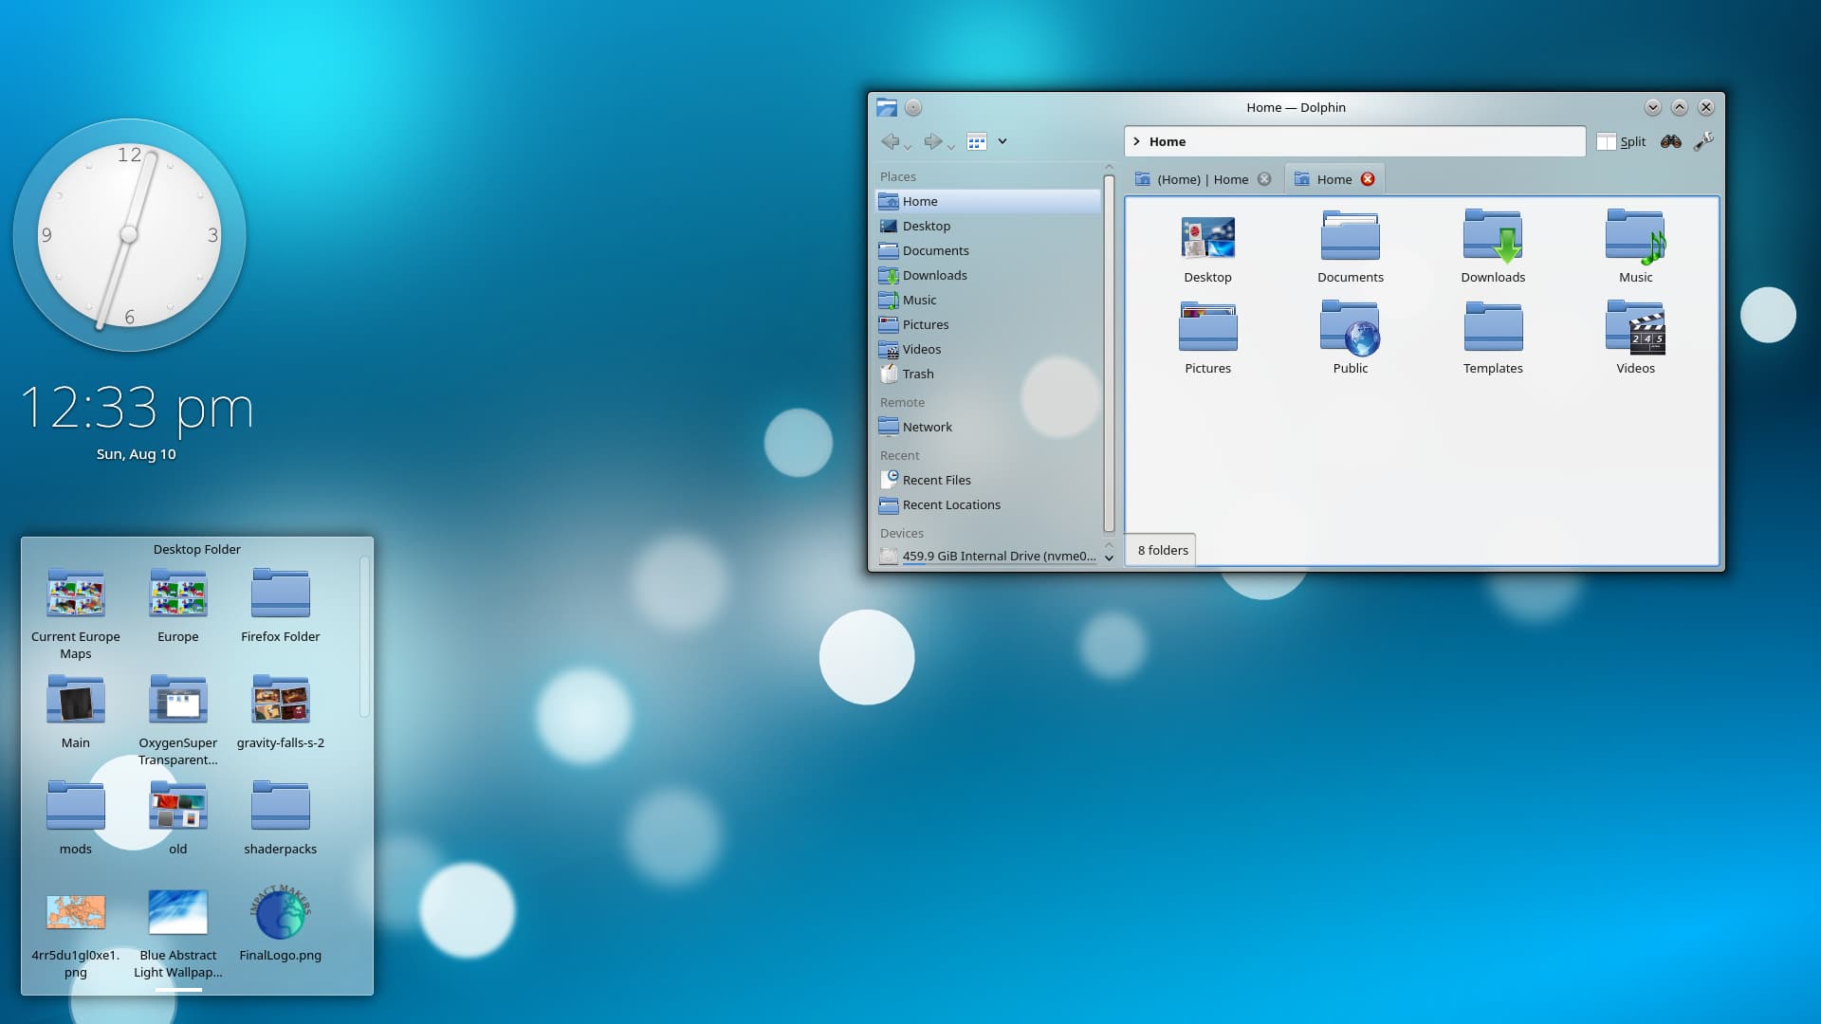The image size is (1821, 1024).
Task: Click Recent Files in the sidebar
Action: (x=936, y=480)
